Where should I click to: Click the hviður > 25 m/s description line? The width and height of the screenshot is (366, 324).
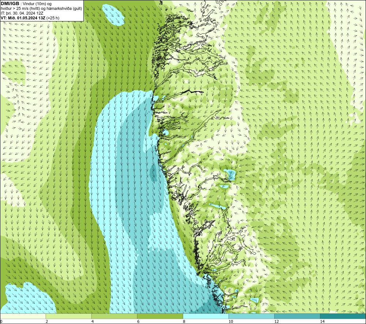[41, 9]
